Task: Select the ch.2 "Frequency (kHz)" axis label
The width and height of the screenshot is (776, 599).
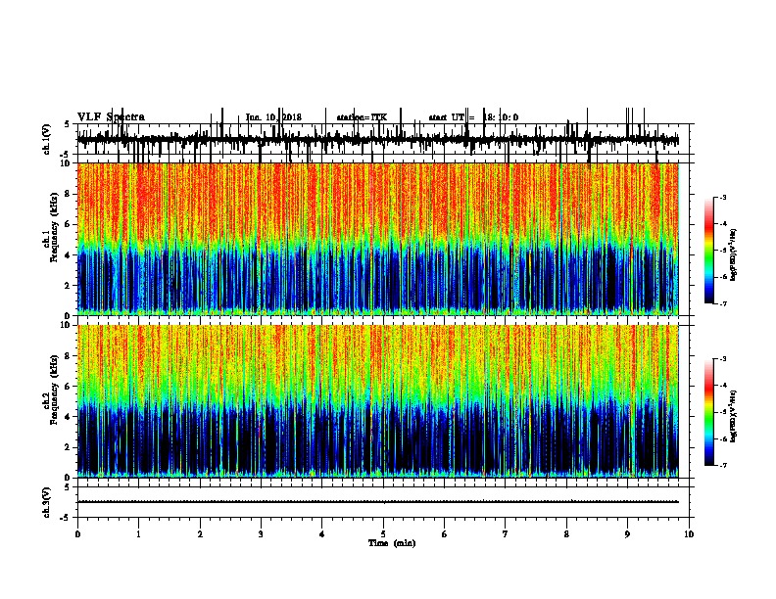Action: [x=54, y=390]
